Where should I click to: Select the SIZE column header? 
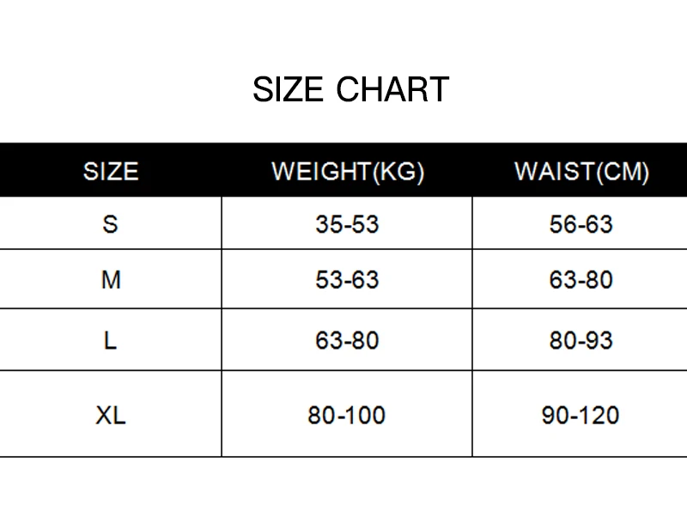coord(111,171)
